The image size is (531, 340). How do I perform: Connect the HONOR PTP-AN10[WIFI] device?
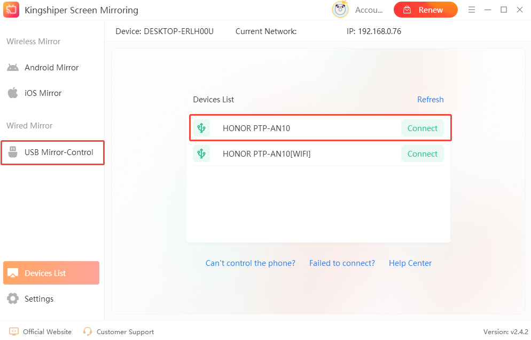click(x=422, y=153)
